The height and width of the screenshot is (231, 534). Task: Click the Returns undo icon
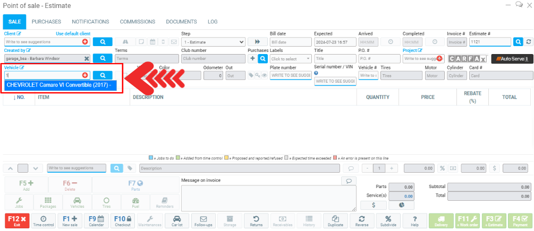click(256, 220)
